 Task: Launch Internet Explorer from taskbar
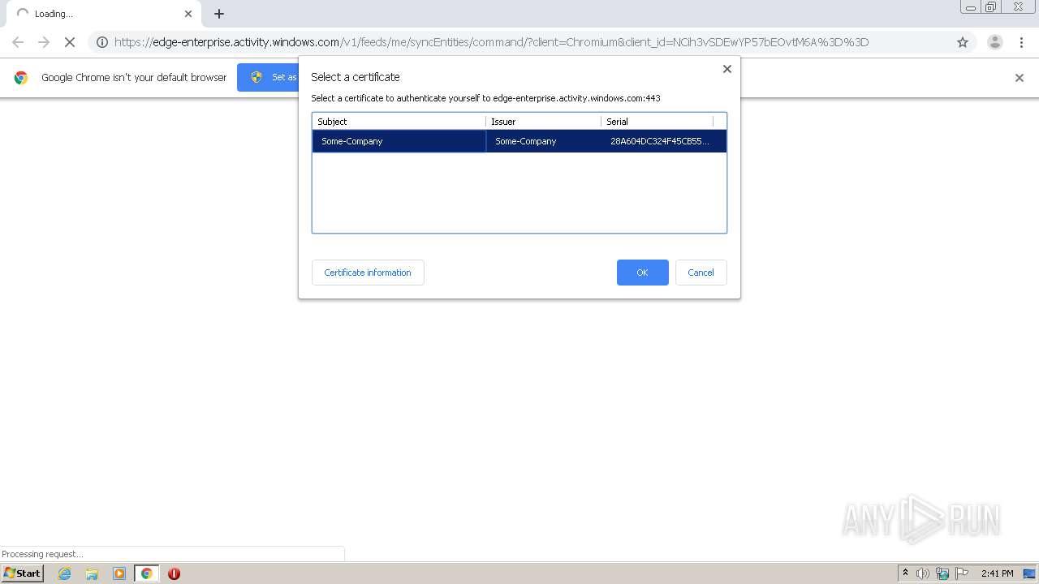[65, 573]
